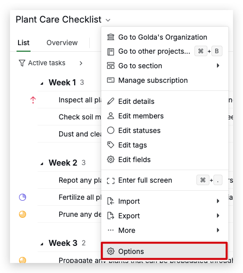243x273 pixels.
Task: Select Options from the menu
Action: click(x=164, y=251)
